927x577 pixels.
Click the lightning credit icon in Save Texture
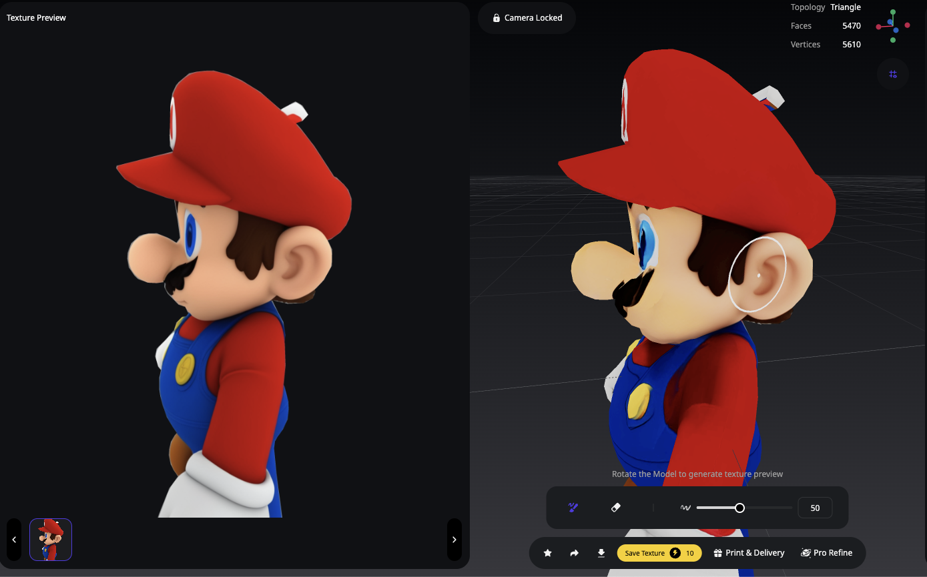675,553
